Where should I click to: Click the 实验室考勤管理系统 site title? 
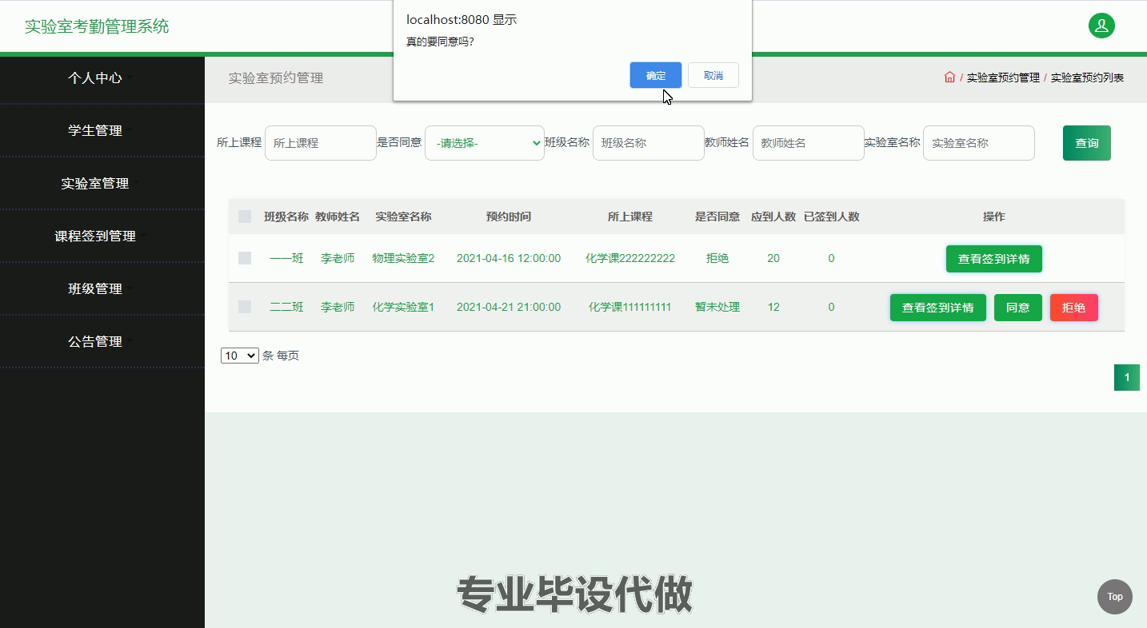(97, 26)
